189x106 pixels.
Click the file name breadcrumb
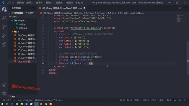click(x=63, y=13)
